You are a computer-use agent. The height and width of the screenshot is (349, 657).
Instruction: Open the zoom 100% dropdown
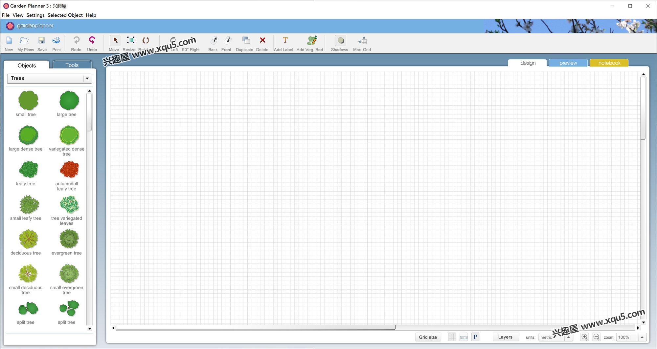(x=642, y=337)
